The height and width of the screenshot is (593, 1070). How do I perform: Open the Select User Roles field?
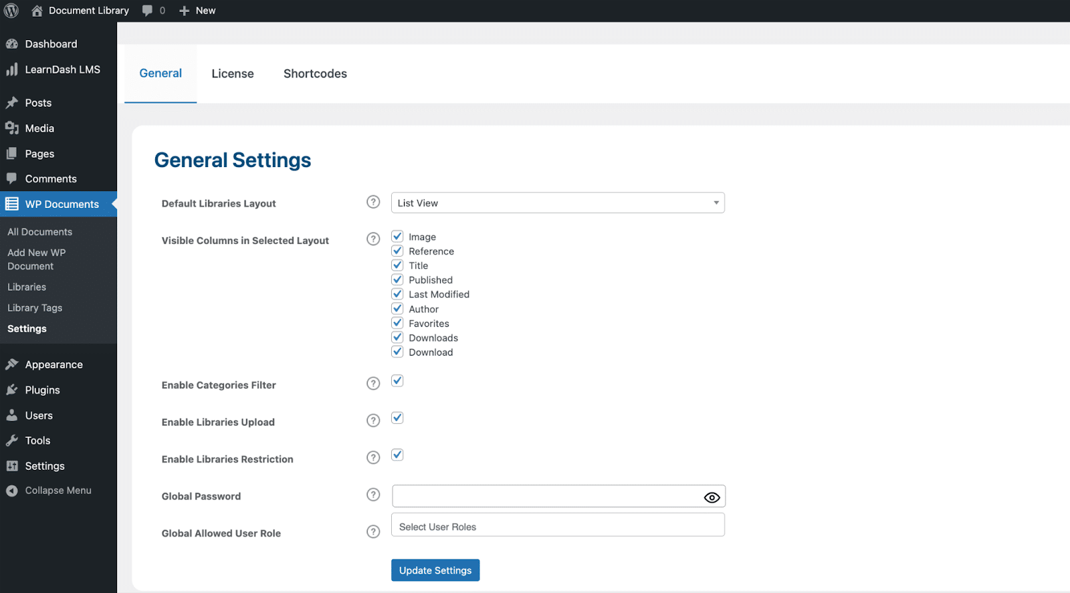pos(558,525)
